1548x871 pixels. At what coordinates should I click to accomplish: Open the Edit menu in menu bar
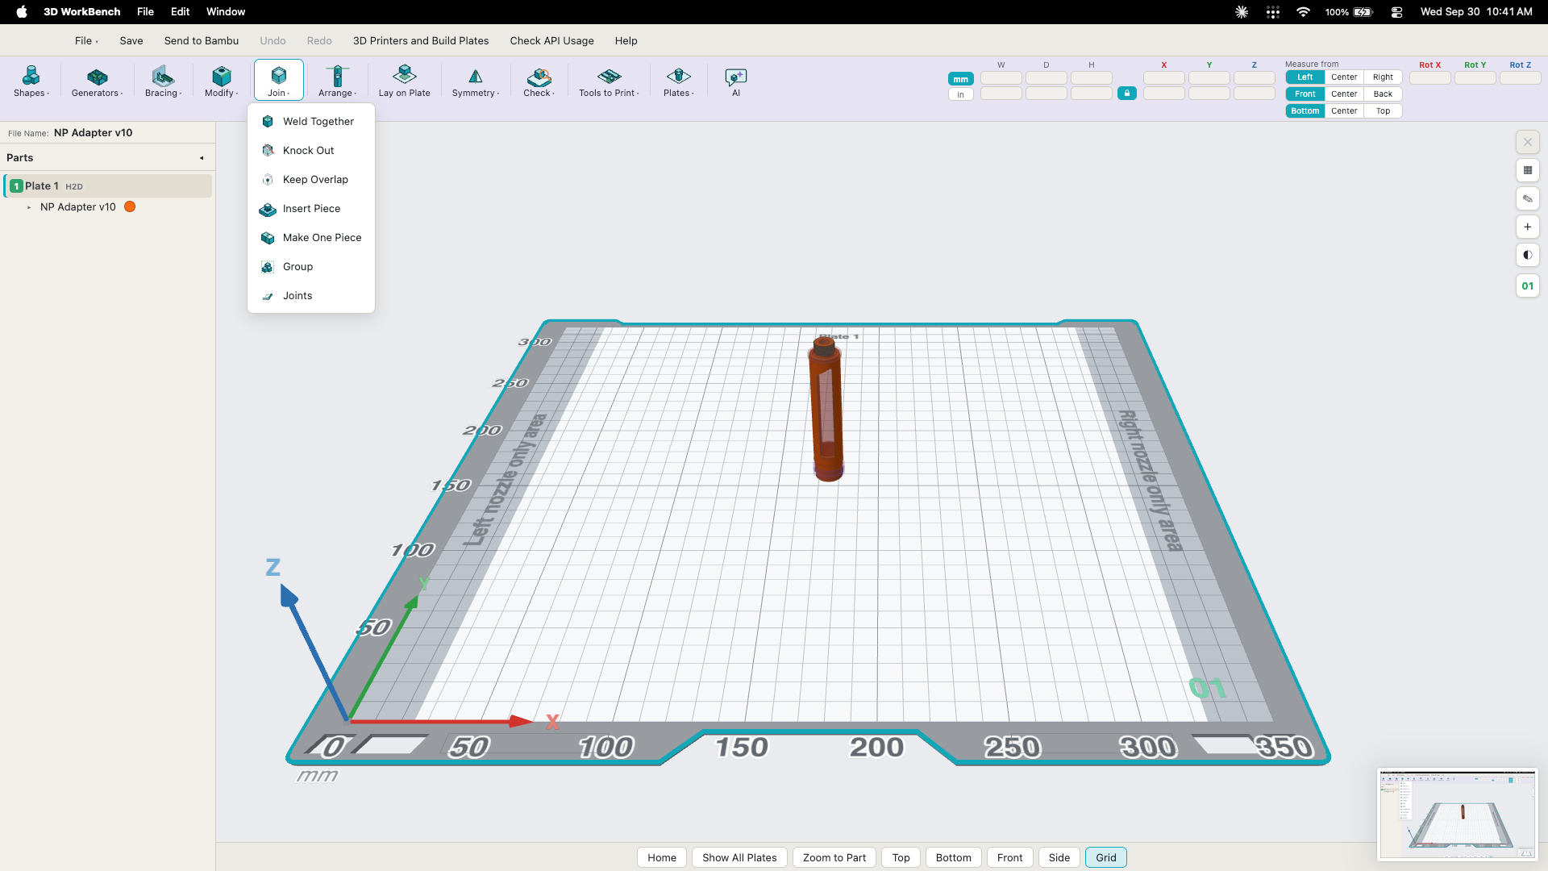coord(180,12)
